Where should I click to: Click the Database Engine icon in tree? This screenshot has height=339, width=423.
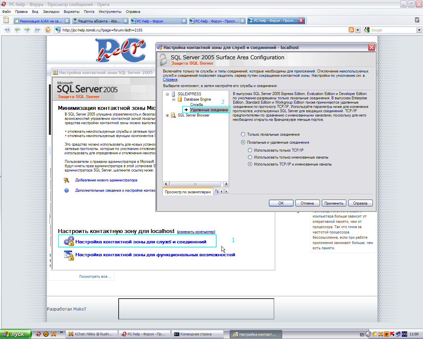click(x=180, y=99)
